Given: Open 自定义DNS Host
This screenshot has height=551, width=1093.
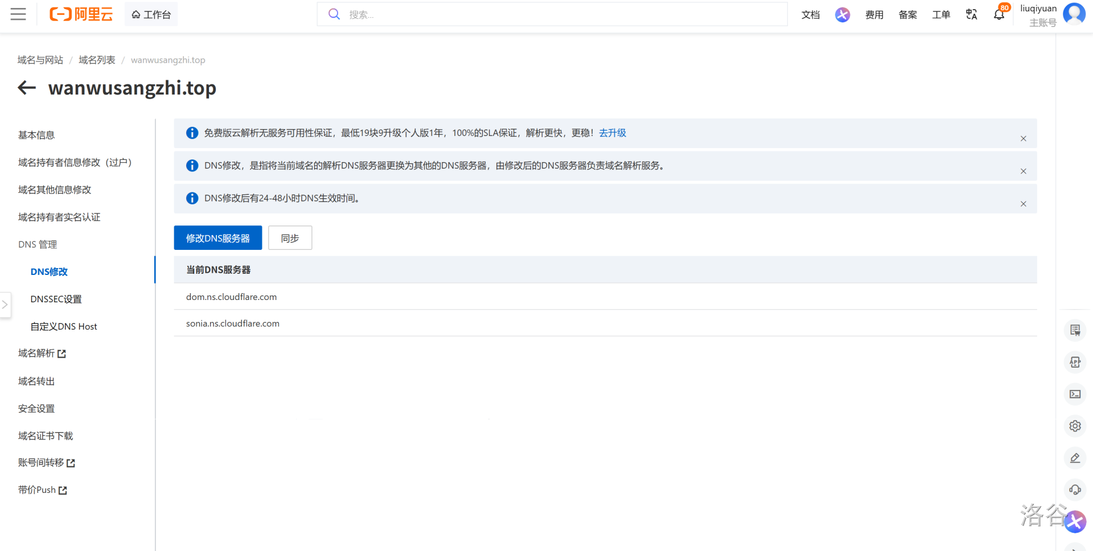Looking at the screenshot, I should (x=64, y=326).
